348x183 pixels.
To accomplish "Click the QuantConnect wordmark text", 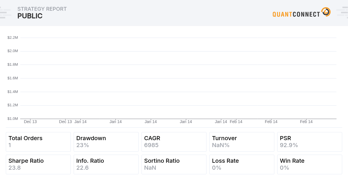I will (x=296, y=14).
